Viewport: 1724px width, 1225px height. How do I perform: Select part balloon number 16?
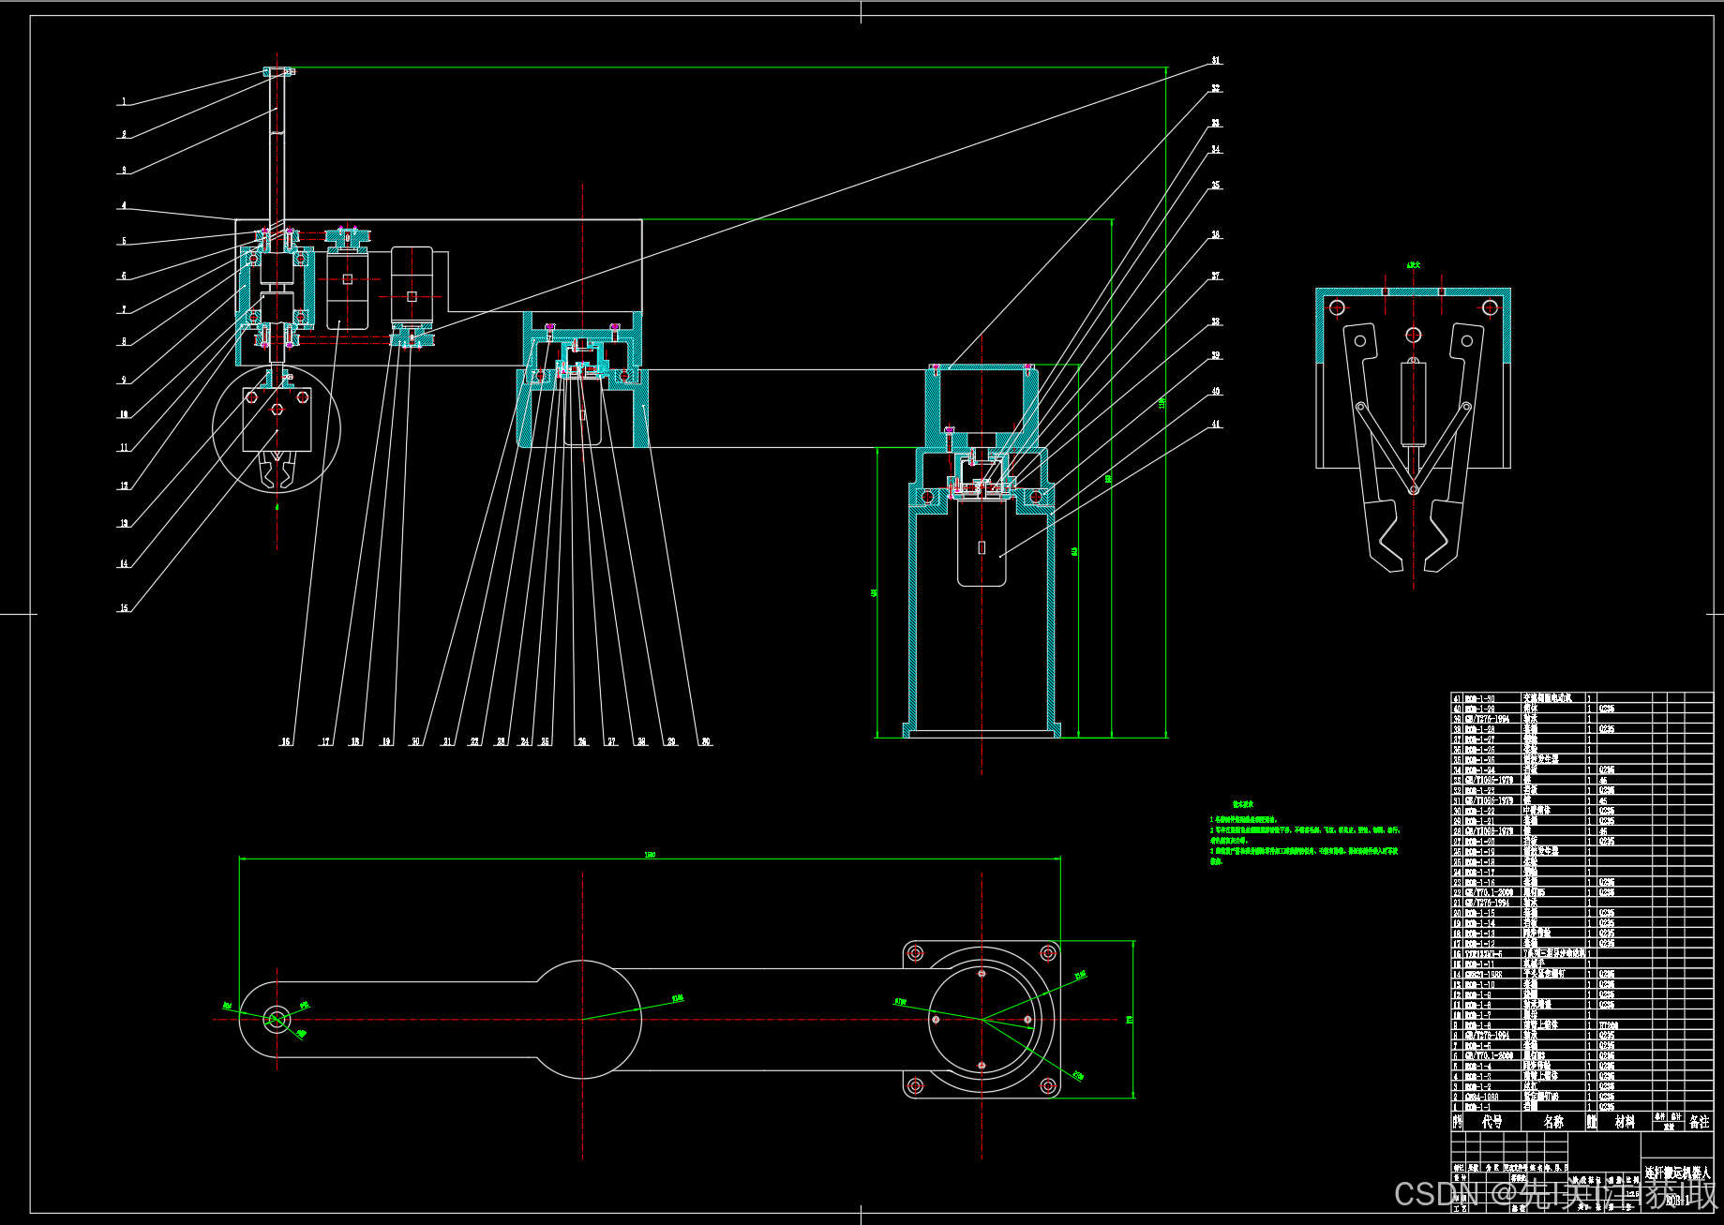pyautogui.click(x=286, y=741)
